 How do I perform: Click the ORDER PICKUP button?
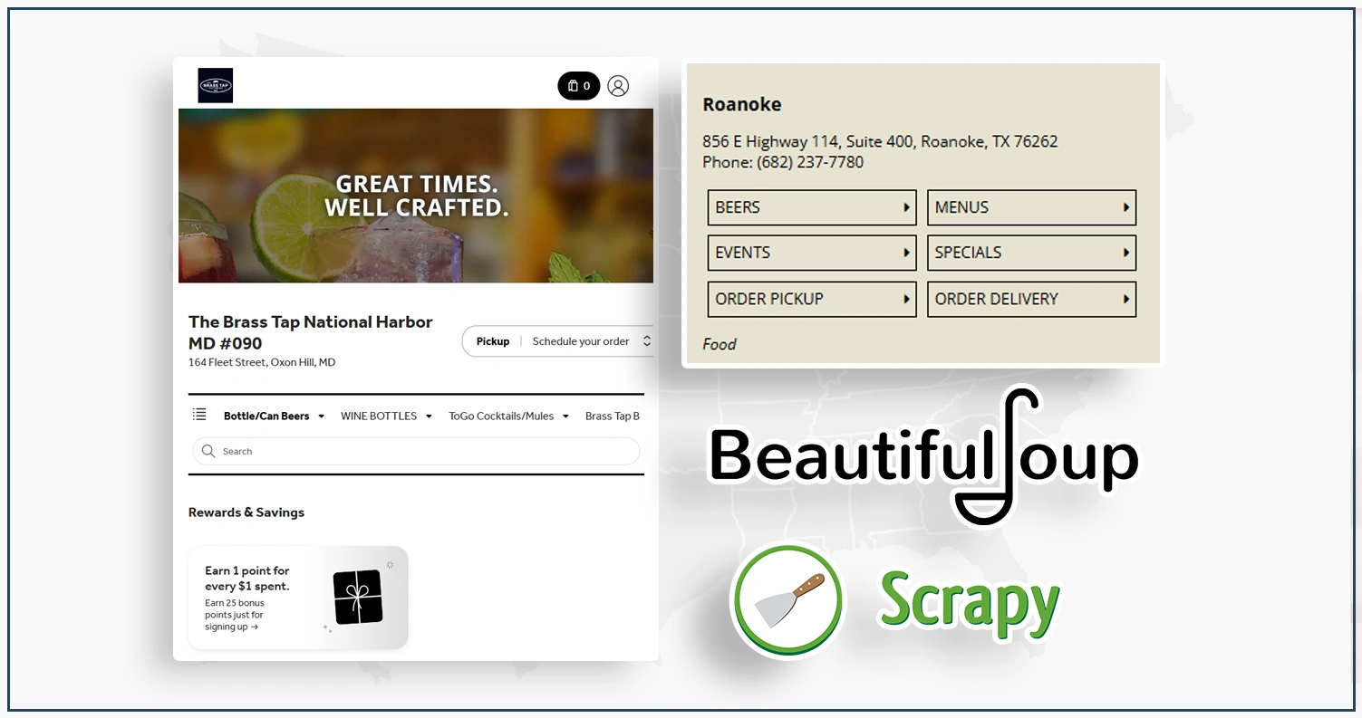pyautogui.click(x=811, y=299)
